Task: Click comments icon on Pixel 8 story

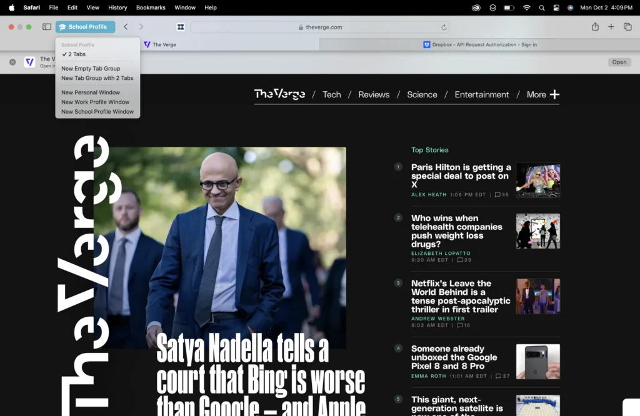Action: [x=498, y=377]
